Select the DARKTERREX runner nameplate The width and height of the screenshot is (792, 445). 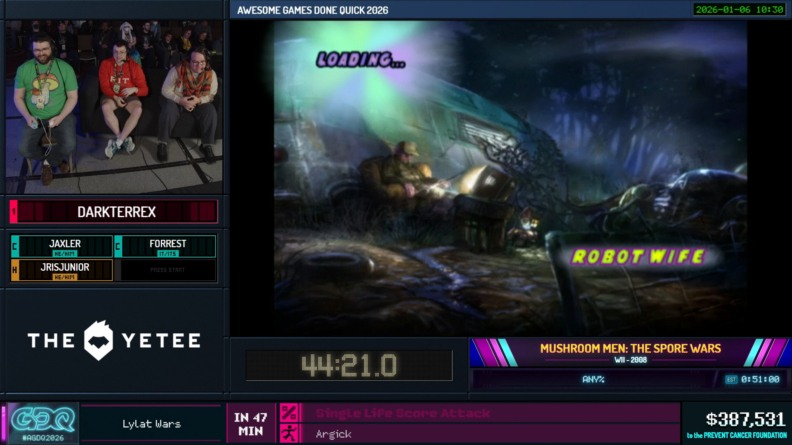[117, 212]
